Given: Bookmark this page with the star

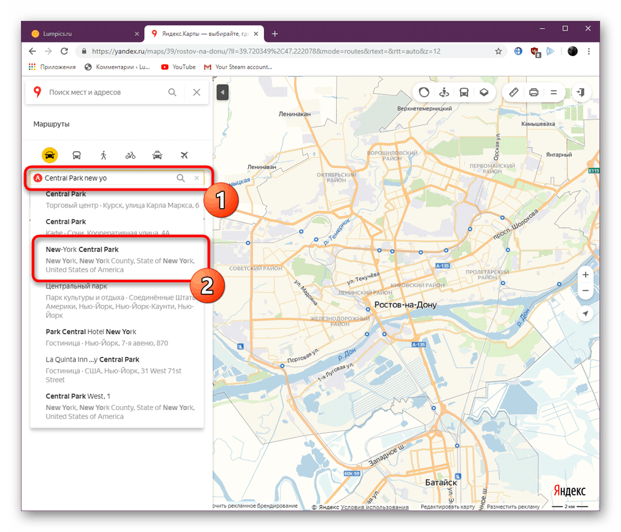Looking at the screenshot, I should tap(498, 51).
